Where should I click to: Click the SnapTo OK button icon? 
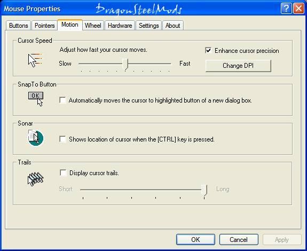[36, 99]
